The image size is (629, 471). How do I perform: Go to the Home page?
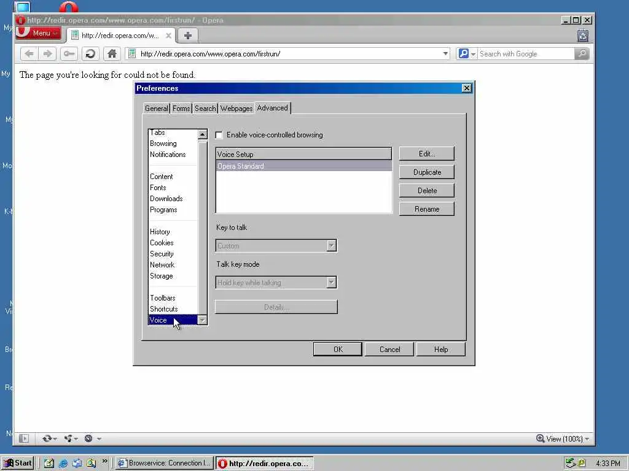[112, 54]
